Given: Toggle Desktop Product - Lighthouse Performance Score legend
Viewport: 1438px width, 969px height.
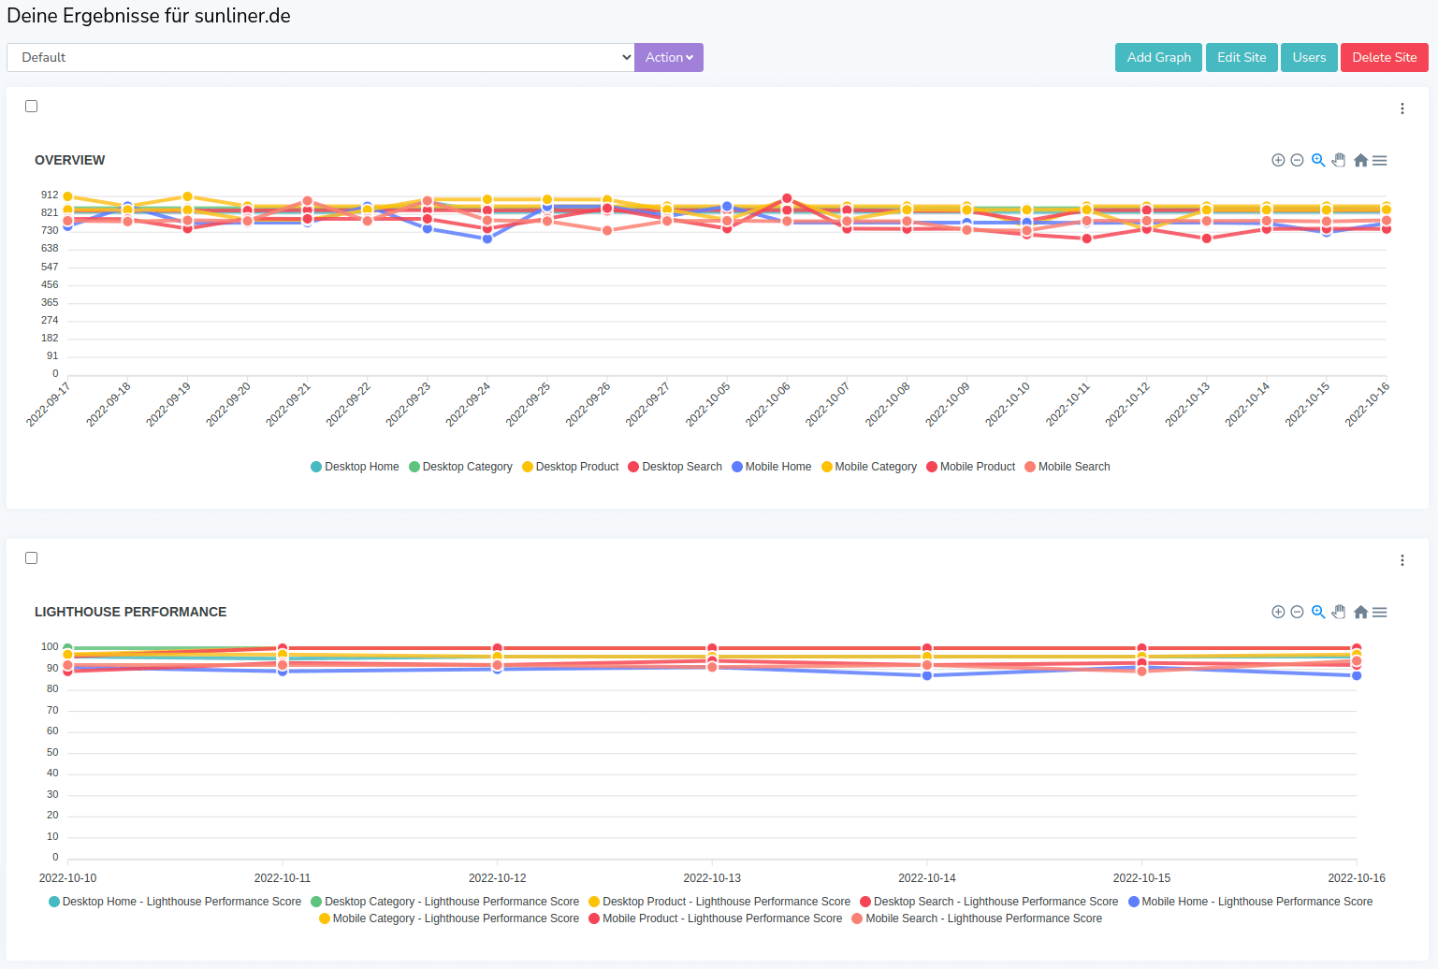Looking at the screenshot, I should [719, 902].
